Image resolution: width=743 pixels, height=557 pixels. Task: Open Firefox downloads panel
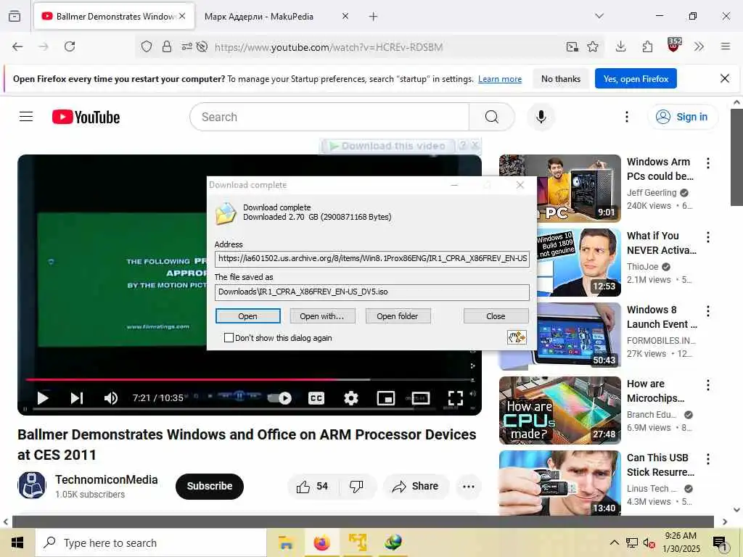(621, 46)
